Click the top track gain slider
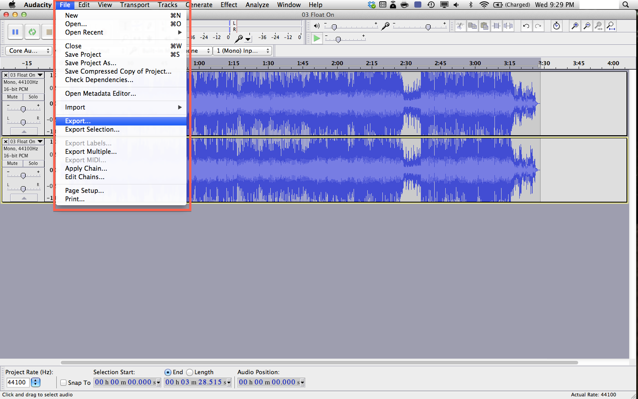Screen dimensions: 638x399 (x=23, y=108)
